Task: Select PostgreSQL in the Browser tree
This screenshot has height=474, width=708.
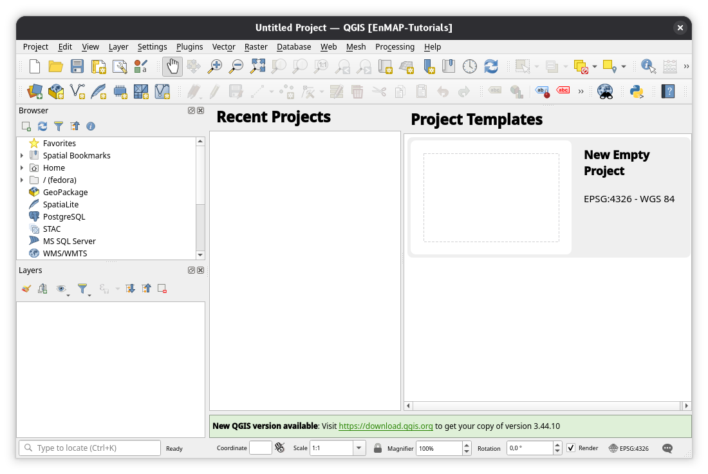Action: 64,216
